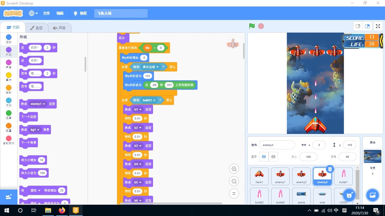Select the 变量 block category
This screenshot has width=385, height=216.
coord(9,127)
